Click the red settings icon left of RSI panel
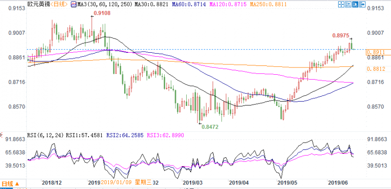Viewport: 391px width, 189px height. [x=1, y=135]
